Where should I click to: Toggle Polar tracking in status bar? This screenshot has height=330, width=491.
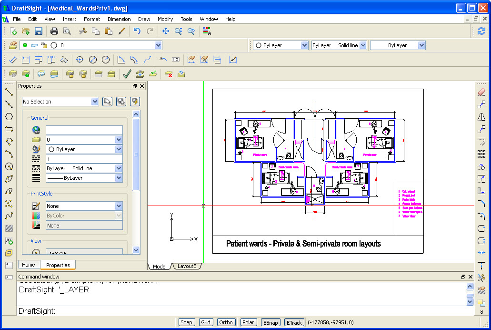(x=248, y=322)
